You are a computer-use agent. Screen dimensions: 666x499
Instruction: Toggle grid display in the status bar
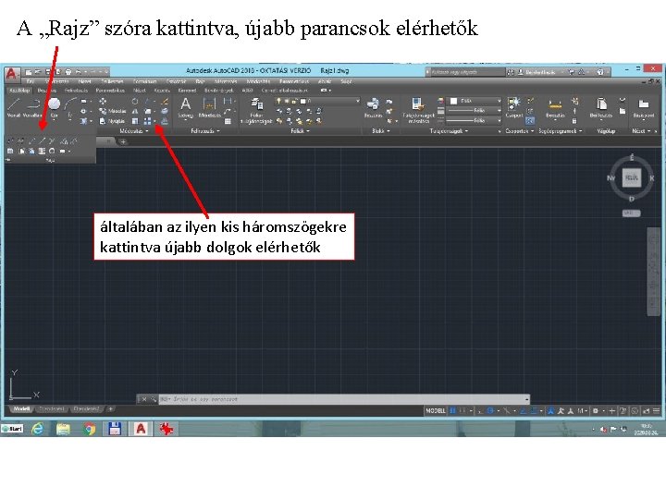(452, 410)
